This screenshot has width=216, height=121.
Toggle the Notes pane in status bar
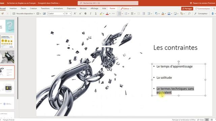200,120
